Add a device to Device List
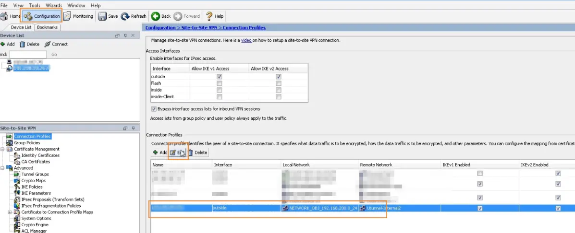Screen dimensions: 575x233 (8, 44)
